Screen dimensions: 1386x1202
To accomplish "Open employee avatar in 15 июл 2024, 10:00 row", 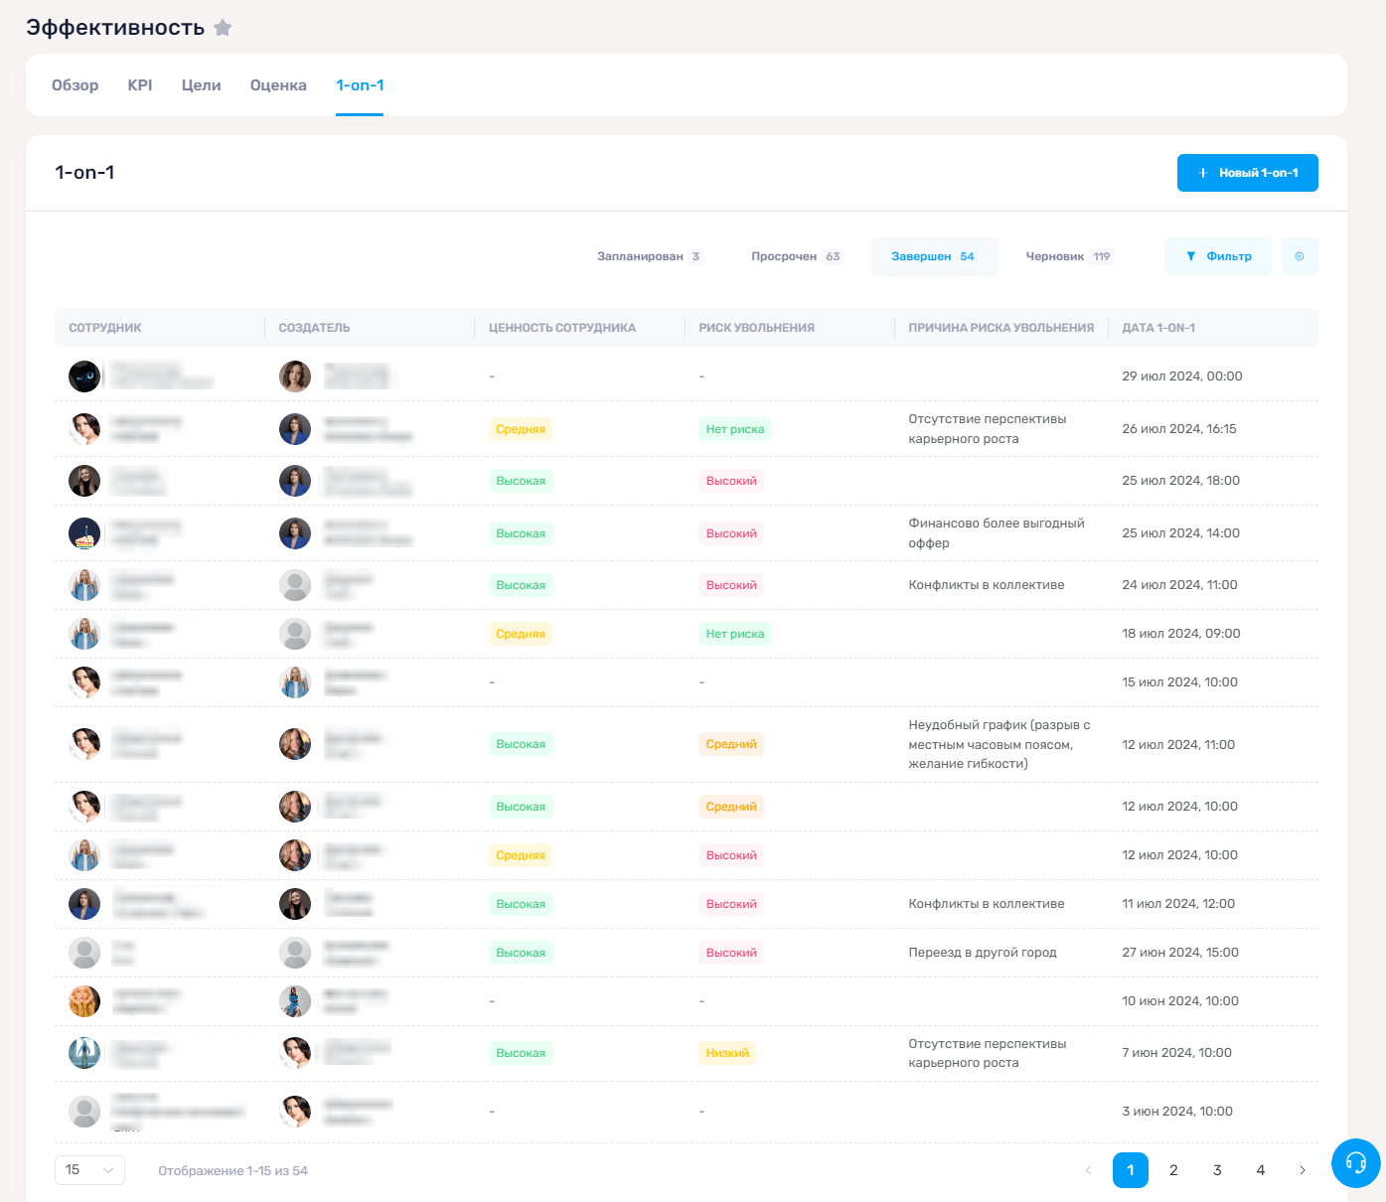I will [84, 682].
